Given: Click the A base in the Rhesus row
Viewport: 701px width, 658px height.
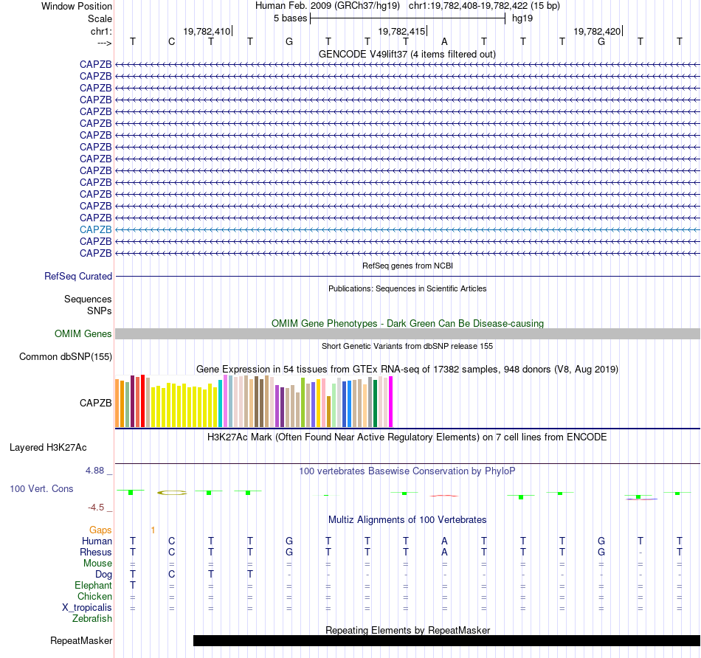Looking at the screenshot, I should click(444, 552).
